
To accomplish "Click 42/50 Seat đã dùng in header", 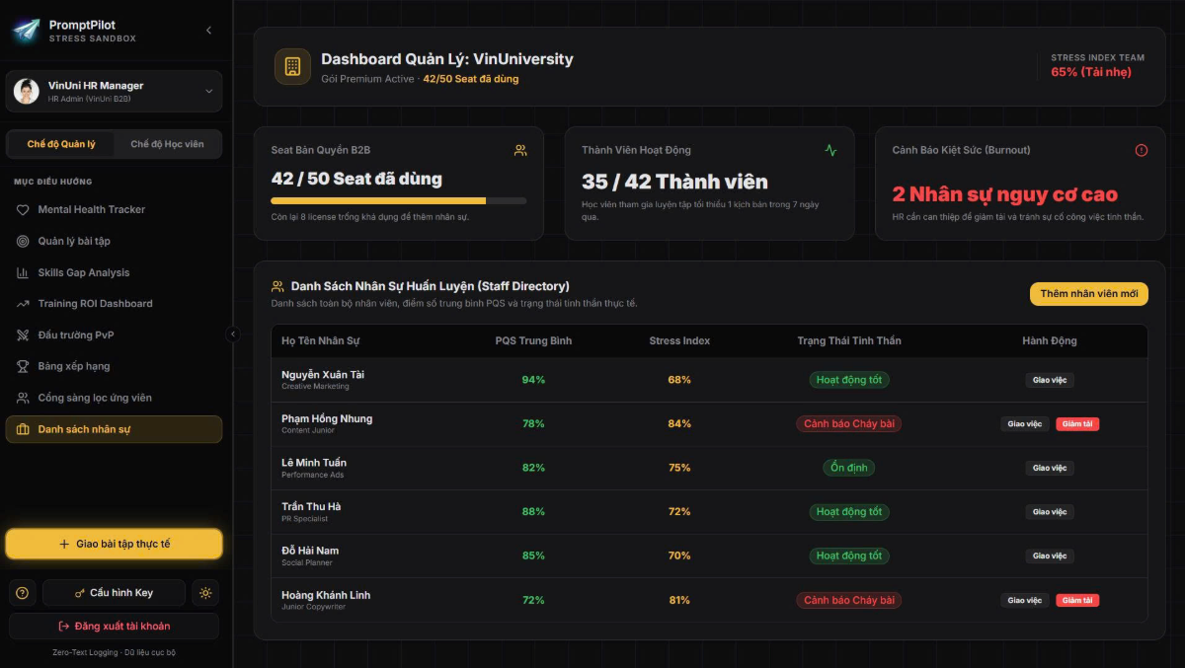I will pos(471,79).
